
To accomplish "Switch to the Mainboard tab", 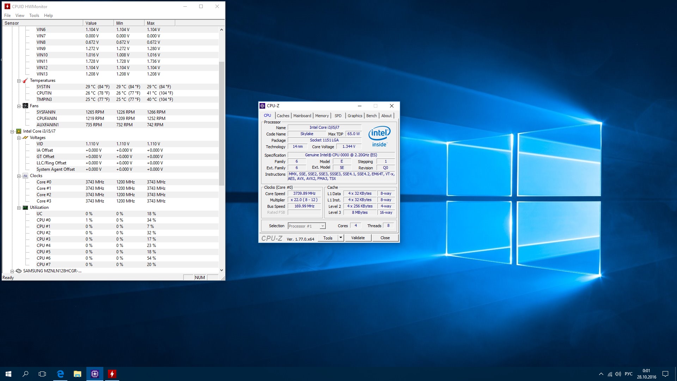I will tap(302, 116).
